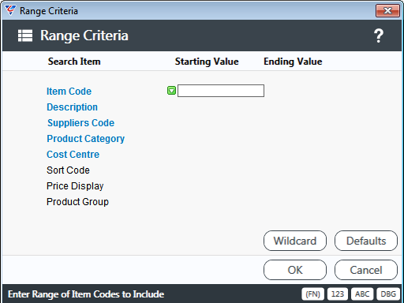Pick the Cost Centre search item
Screen dimensions: 404x303
73,155
